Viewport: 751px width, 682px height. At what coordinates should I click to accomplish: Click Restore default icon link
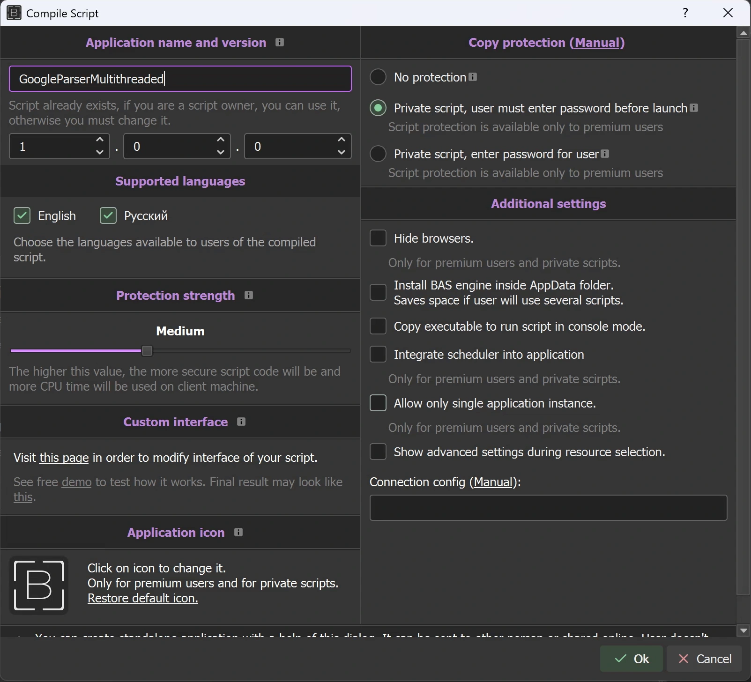(143, 598)
